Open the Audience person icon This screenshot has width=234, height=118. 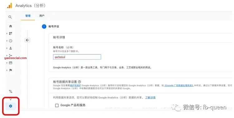(x=11, y=48)
